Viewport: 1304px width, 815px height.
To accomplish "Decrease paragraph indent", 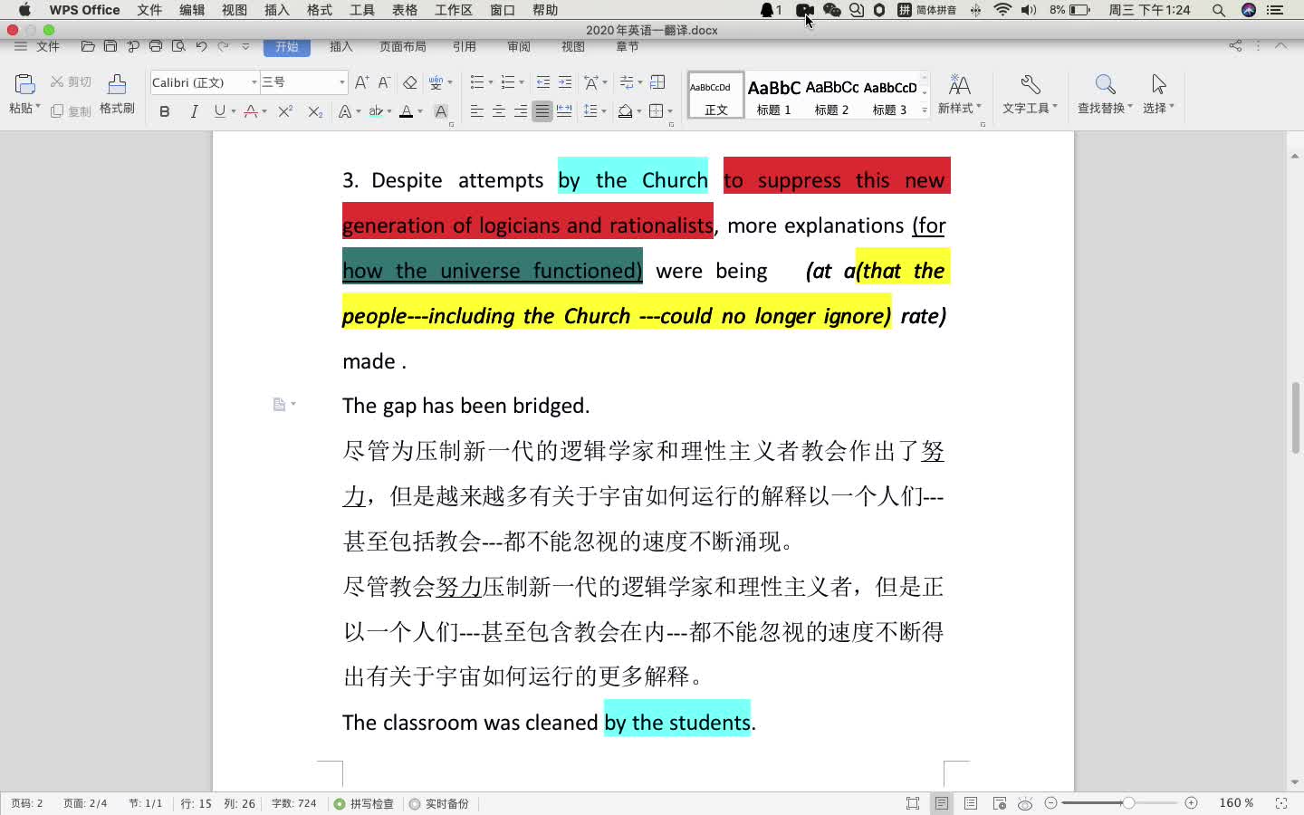I will [542, 82].
